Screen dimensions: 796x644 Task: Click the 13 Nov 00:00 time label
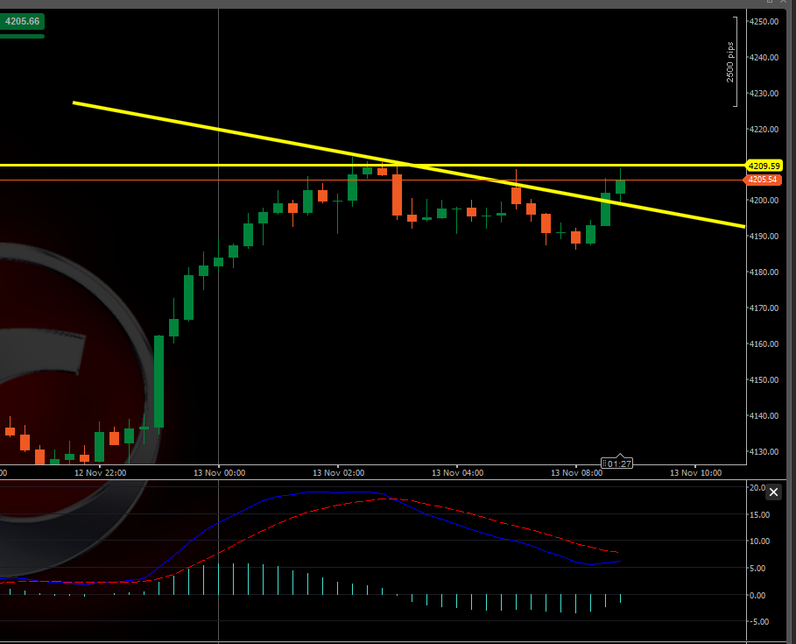click(219, 473)
